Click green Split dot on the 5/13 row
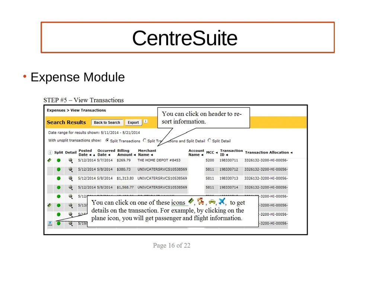 point(58,205)
